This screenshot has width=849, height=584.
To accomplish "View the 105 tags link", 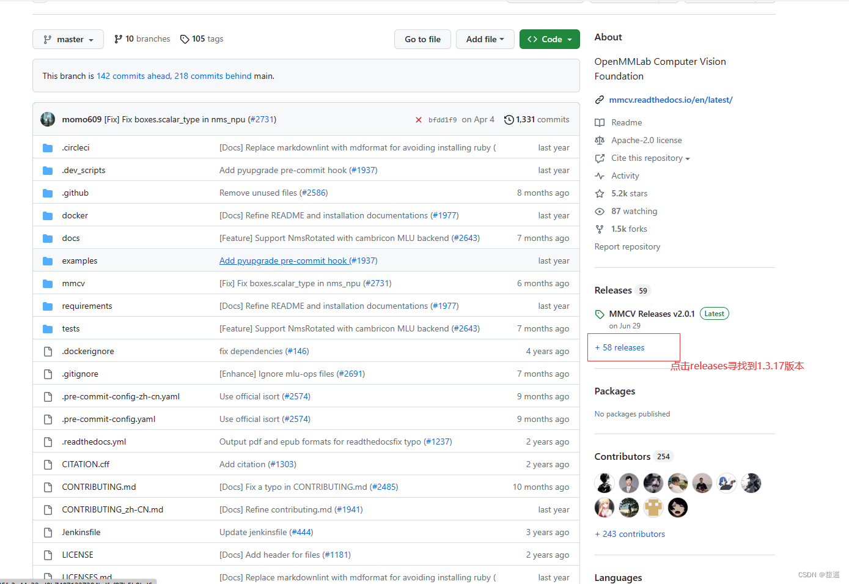I will (x=202, y=39).
